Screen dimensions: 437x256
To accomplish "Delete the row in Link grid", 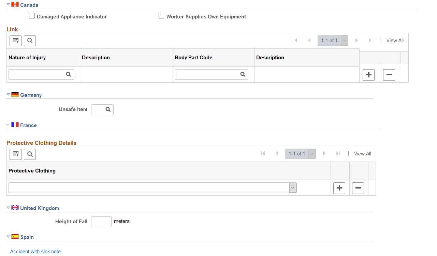I will 389,75.
